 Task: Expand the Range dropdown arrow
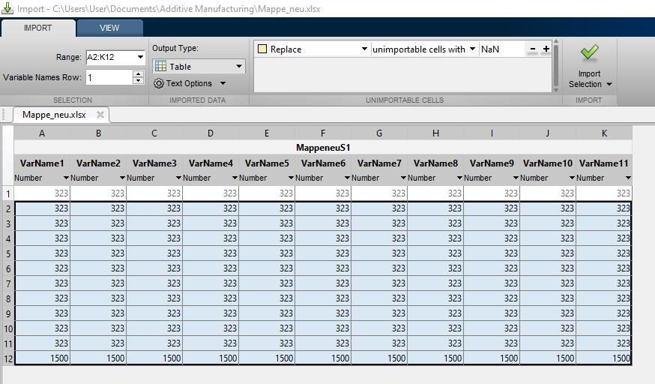[x=140, y=57]
